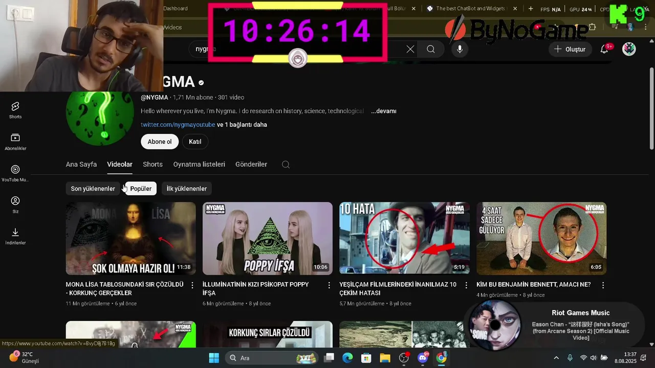Click the Oluştur button
The height and width of the screenshot is (368, 655).
point(570,49)
